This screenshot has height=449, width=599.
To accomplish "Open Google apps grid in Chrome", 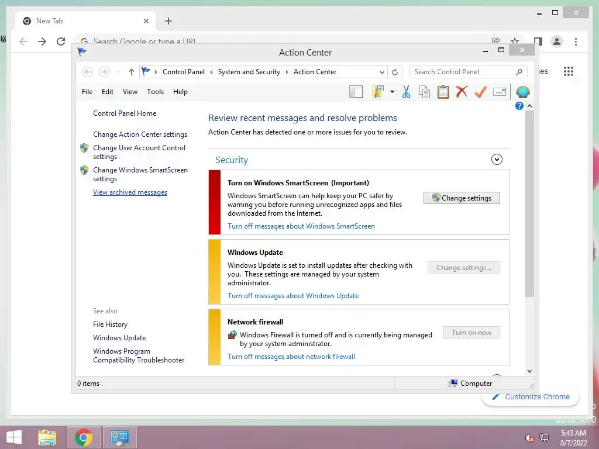I will coord(569,71).
